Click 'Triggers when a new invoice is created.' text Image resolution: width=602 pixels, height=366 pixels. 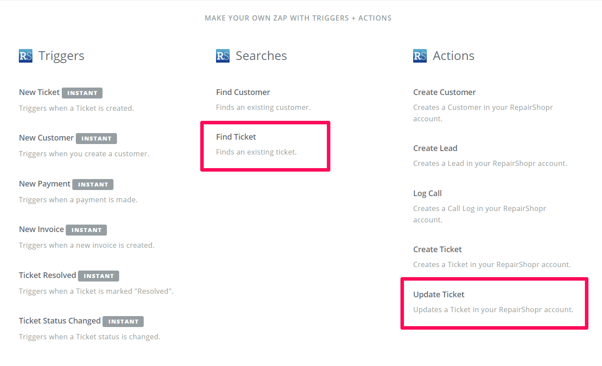(87, 245)
